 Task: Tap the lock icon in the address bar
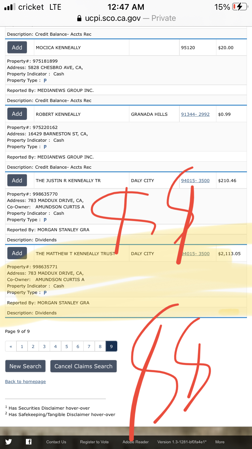coord(79,18)
